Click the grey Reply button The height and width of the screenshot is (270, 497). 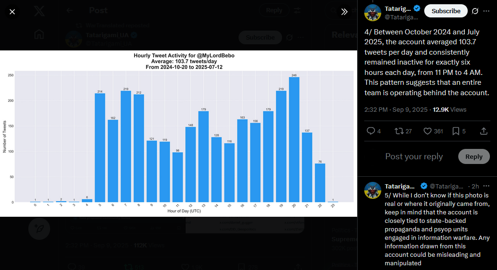(x=473, y=156)
